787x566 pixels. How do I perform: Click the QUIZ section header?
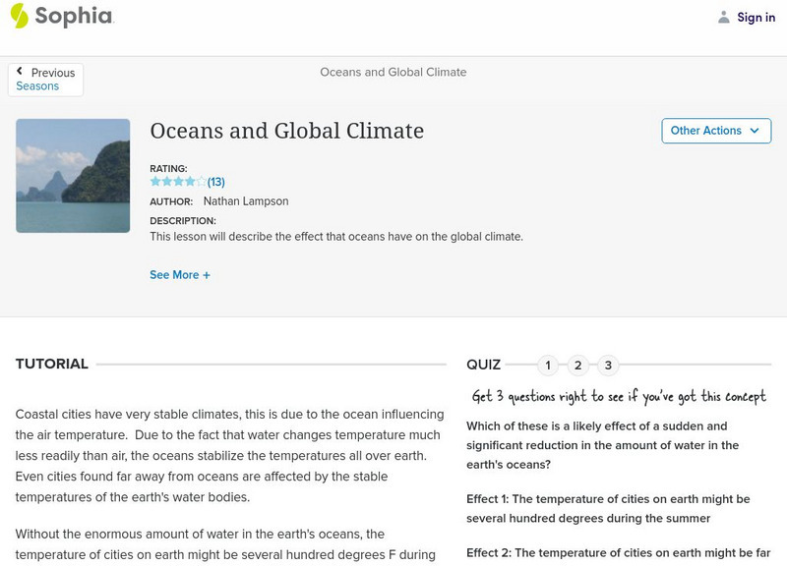click(485, 364)
